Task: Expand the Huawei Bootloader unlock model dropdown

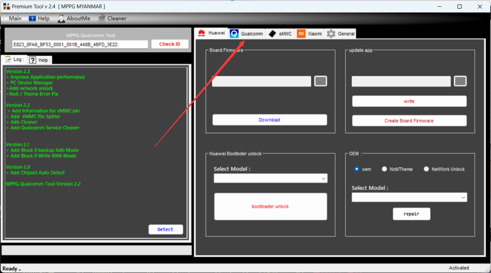Action: click(270, 178)
